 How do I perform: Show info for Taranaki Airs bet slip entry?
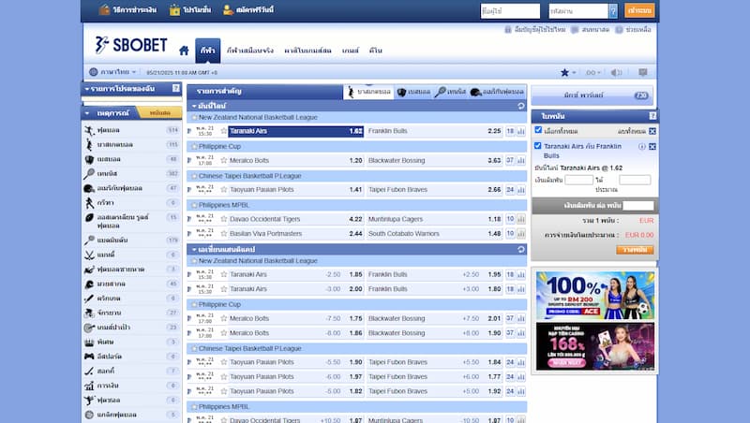[x=642, y=147]
